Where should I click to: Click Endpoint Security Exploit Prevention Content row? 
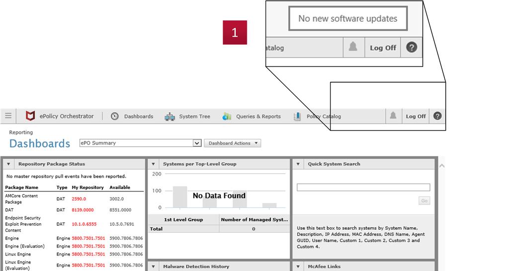click(x=23, y=224)
